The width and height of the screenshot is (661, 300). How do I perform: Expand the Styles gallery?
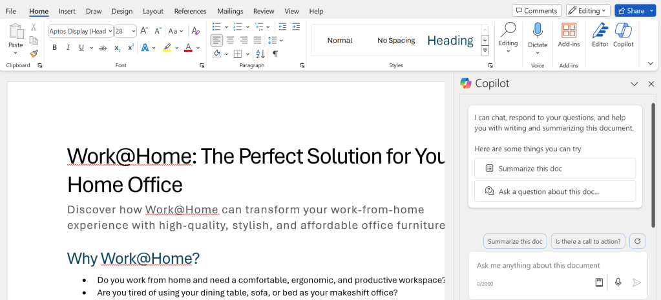(485, 50)
